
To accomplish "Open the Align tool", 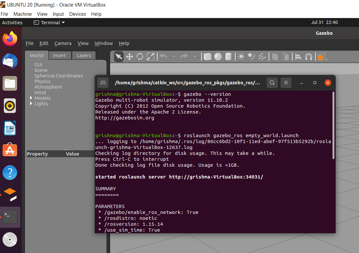I will point(298,57).
